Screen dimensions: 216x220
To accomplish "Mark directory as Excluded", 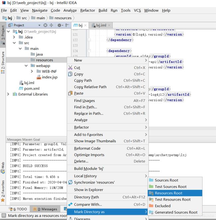I will [175, 206].
